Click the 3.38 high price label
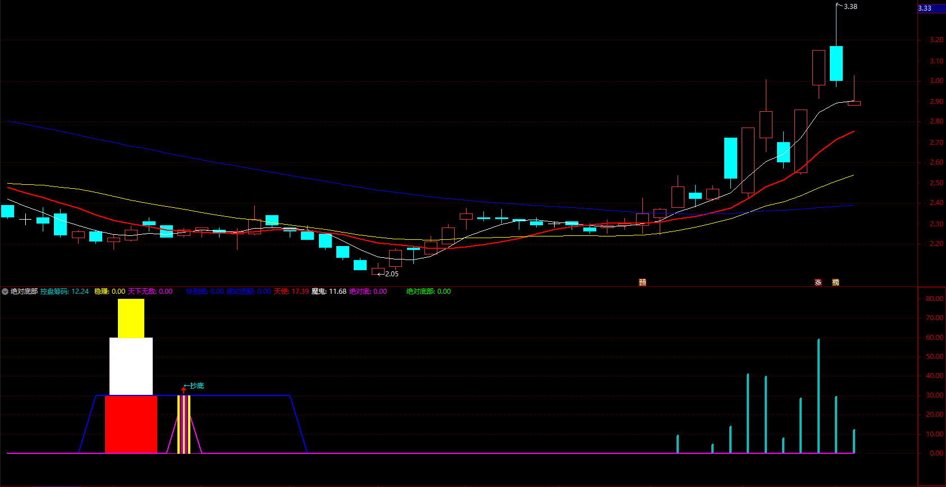The height and width of the screenshot is (487, 946). tap(851, 7)
